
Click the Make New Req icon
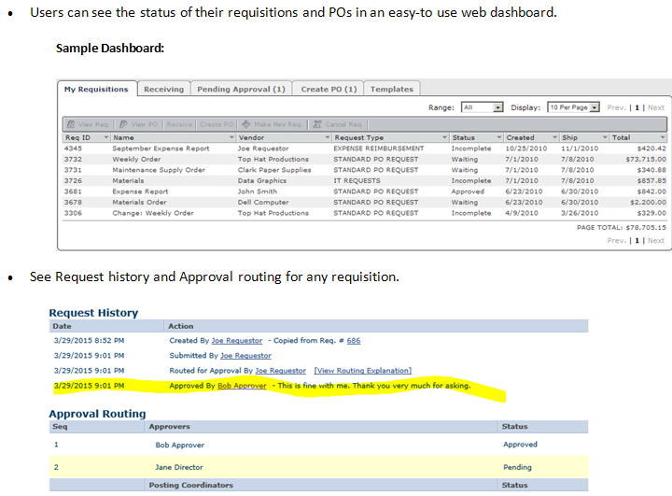point(245,123)
